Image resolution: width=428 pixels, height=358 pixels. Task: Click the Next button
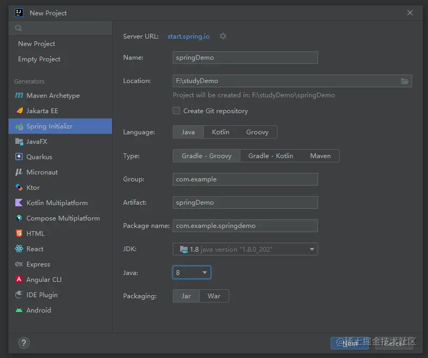350,343
